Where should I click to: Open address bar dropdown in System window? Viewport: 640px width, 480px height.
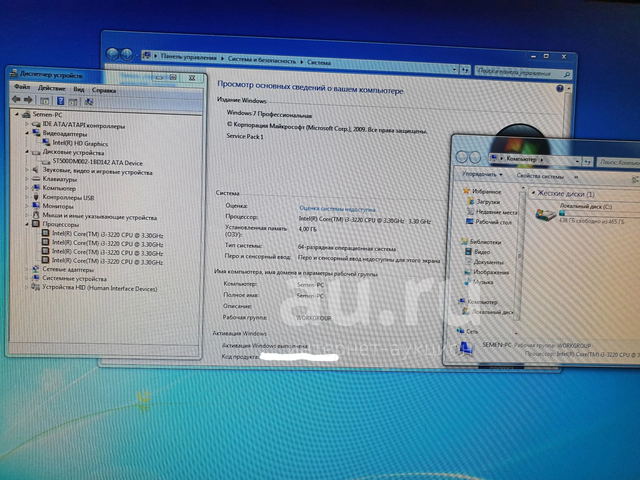click(x=454, y=69)
